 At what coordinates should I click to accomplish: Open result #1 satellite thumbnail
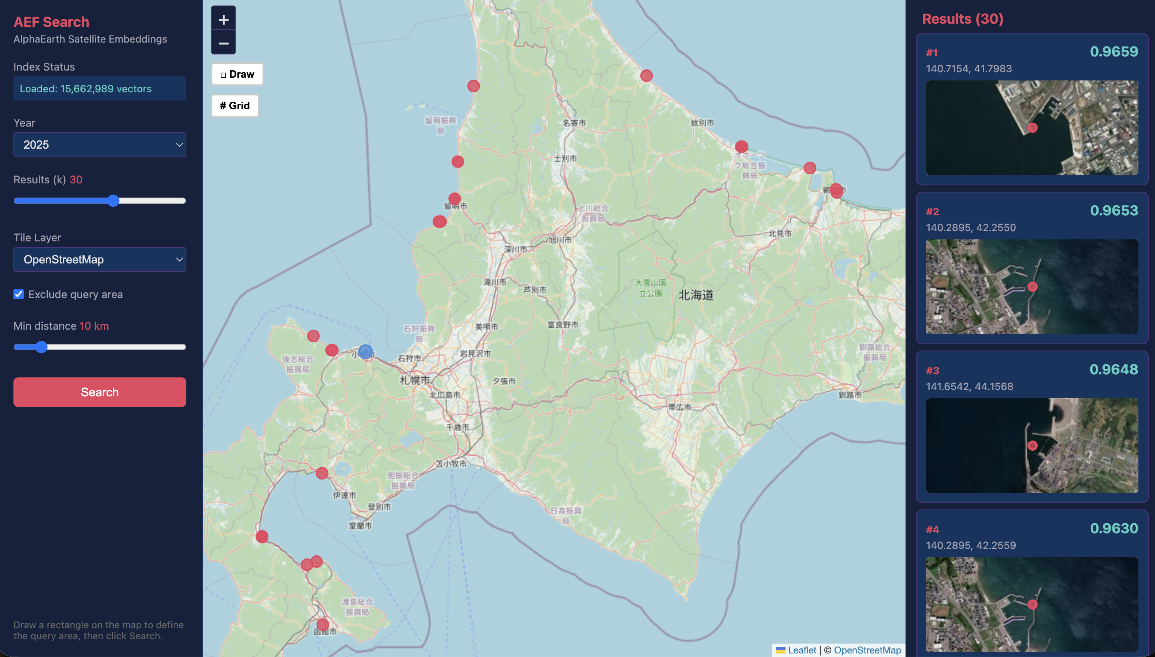1032,128
